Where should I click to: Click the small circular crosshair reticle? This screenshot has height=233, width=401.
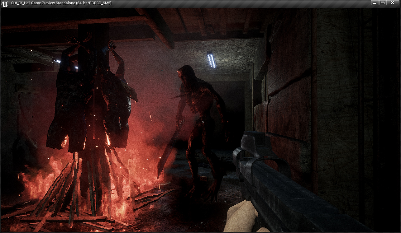(x=203, y=123)
